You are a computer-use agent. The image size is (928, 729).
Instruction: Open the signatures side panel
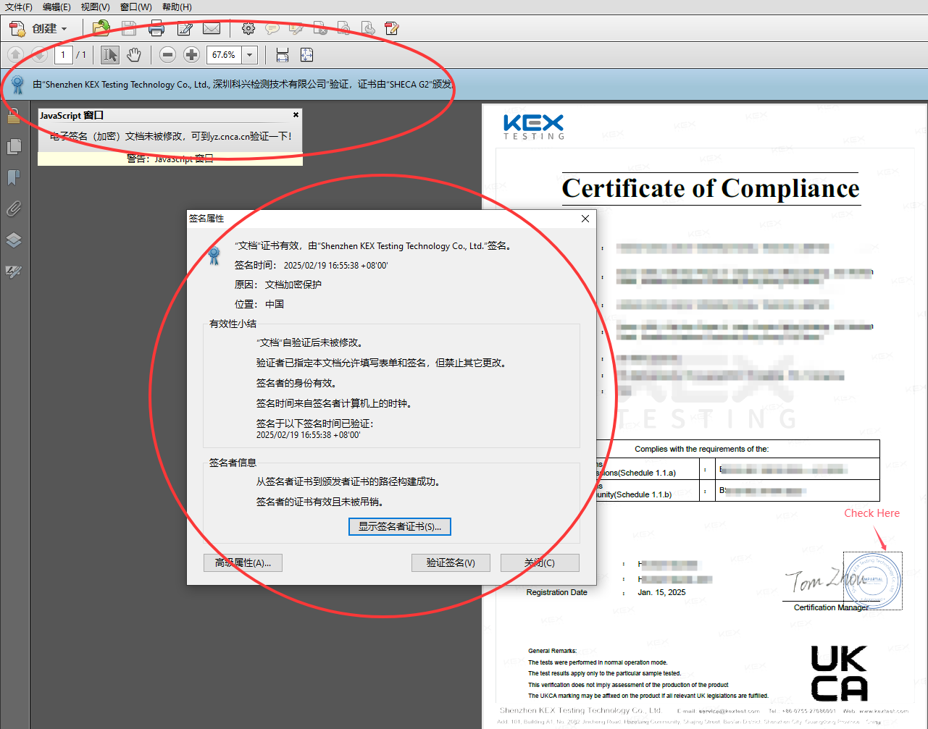click(13, 272)
